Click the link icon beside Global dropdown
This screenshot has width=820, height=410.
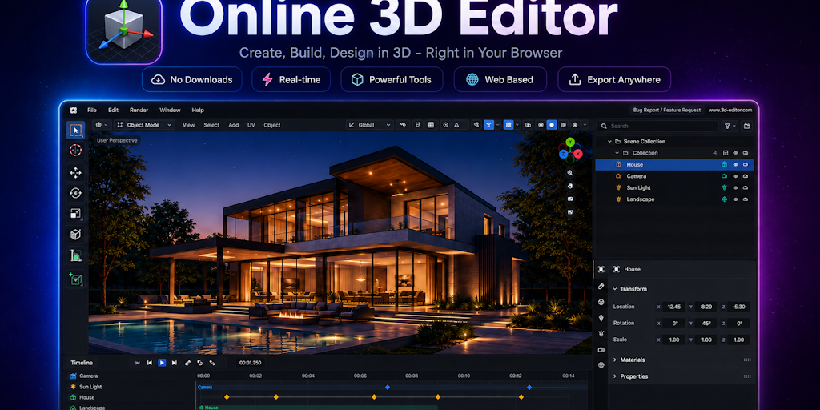[403, 125]
